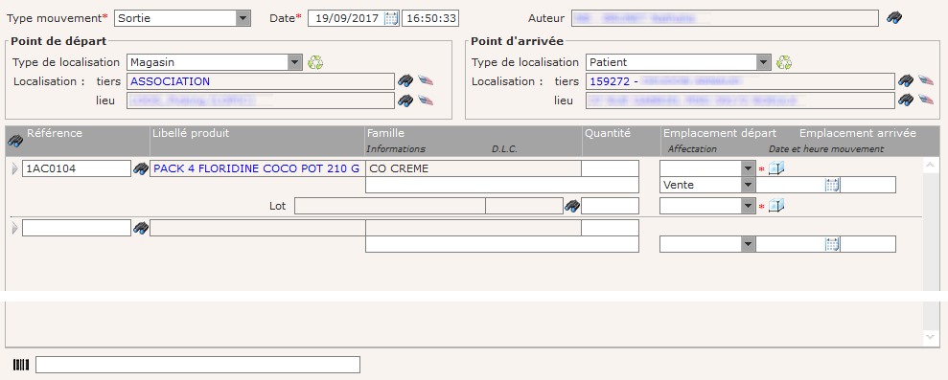The width and height of the screenshot is (948, 380).
Task: Look up product with binoculars beside 1AC0104
Action: [141, 168]
